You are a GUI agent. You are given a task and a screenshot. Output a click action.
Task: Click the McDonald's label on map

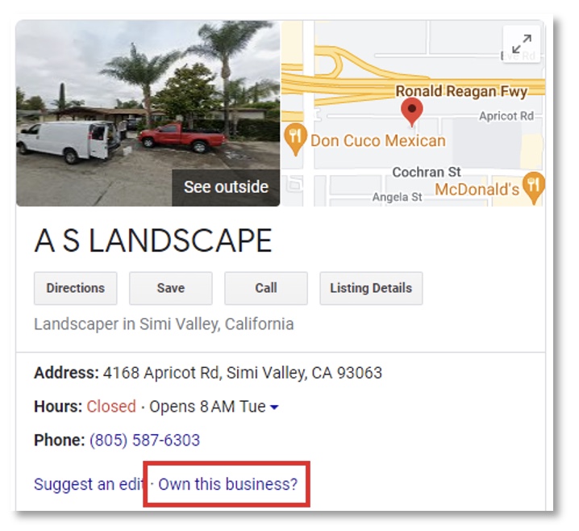(x=477, y=190)
